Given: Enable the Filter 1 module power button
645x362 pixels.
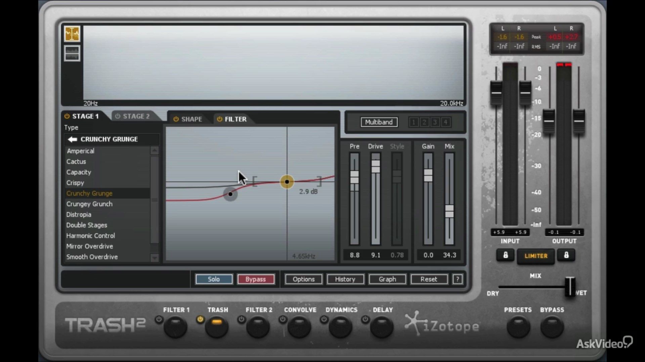Looking at the screenshot, I should click(159, 319).
